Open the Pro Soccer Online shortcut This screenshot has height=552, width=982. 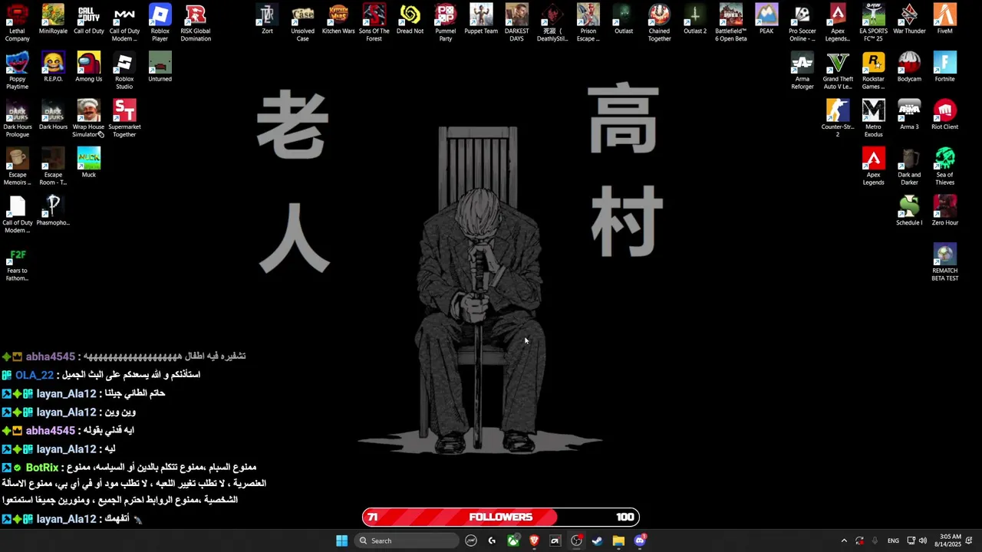click(x=802, y=23)
